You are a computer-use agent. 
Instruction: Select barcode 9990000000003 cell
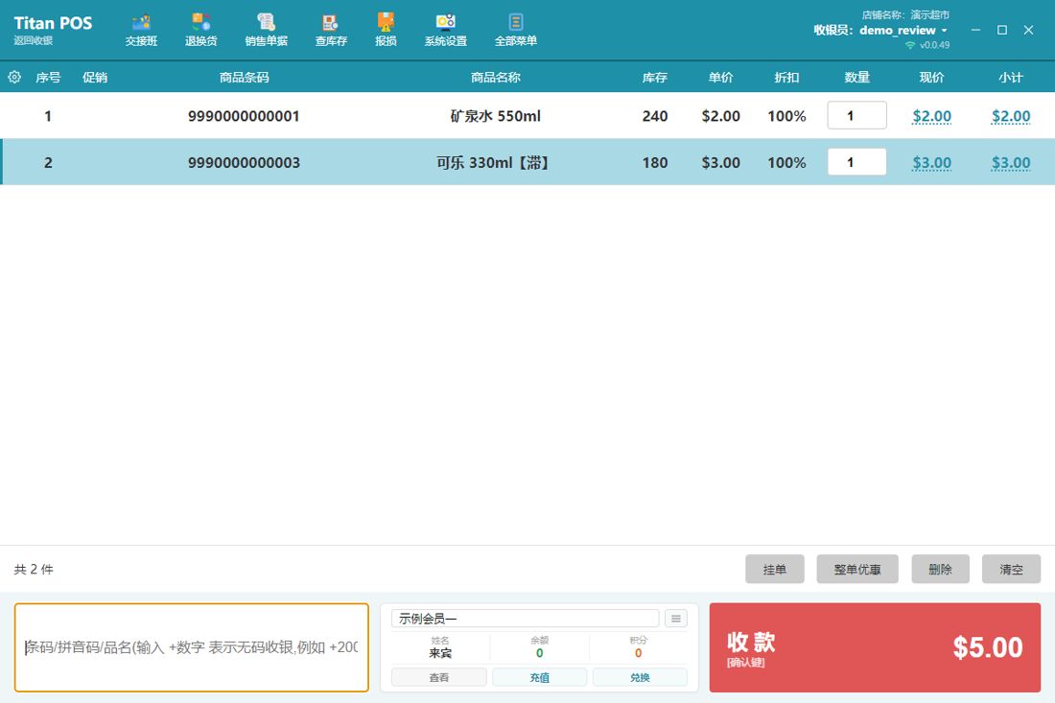tap(244, 163)
